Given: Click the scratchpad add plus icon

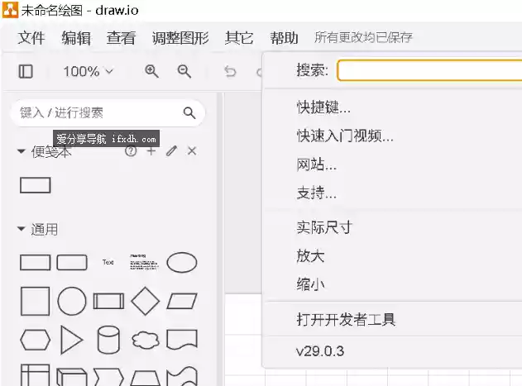Looking at the screenshot, I should point(151,151).
